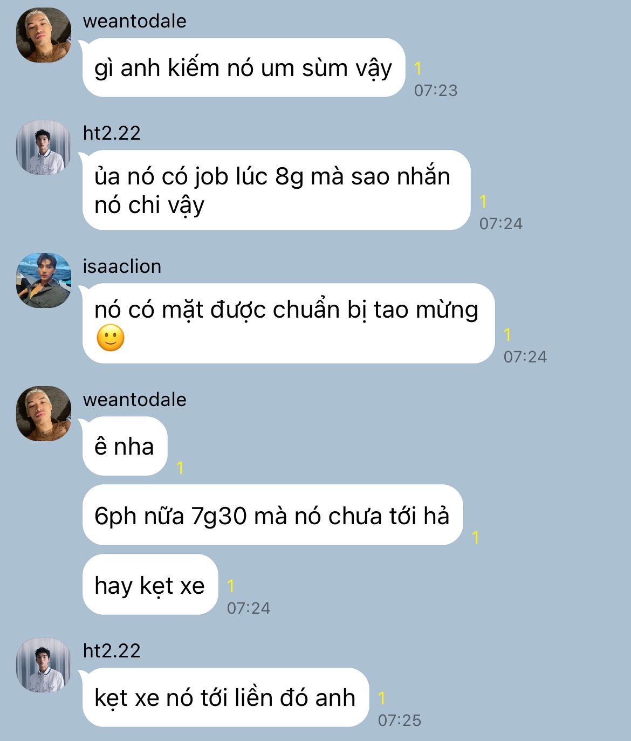Tap the '6ph nữa 7g30' message bubble
Viewport: 631px width, 741px height.
point(273,515)
